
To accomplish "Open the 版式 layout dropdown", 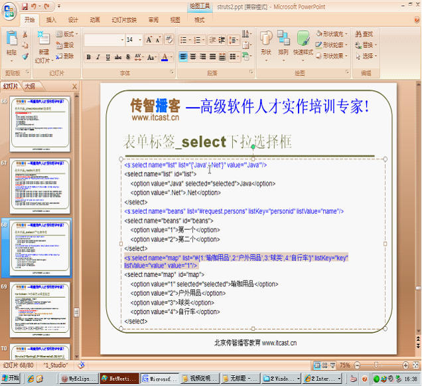I will pos(66,34).
